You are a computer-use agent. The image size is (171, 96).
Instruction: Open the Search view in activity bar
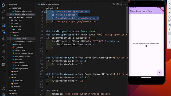pos(3,11)
